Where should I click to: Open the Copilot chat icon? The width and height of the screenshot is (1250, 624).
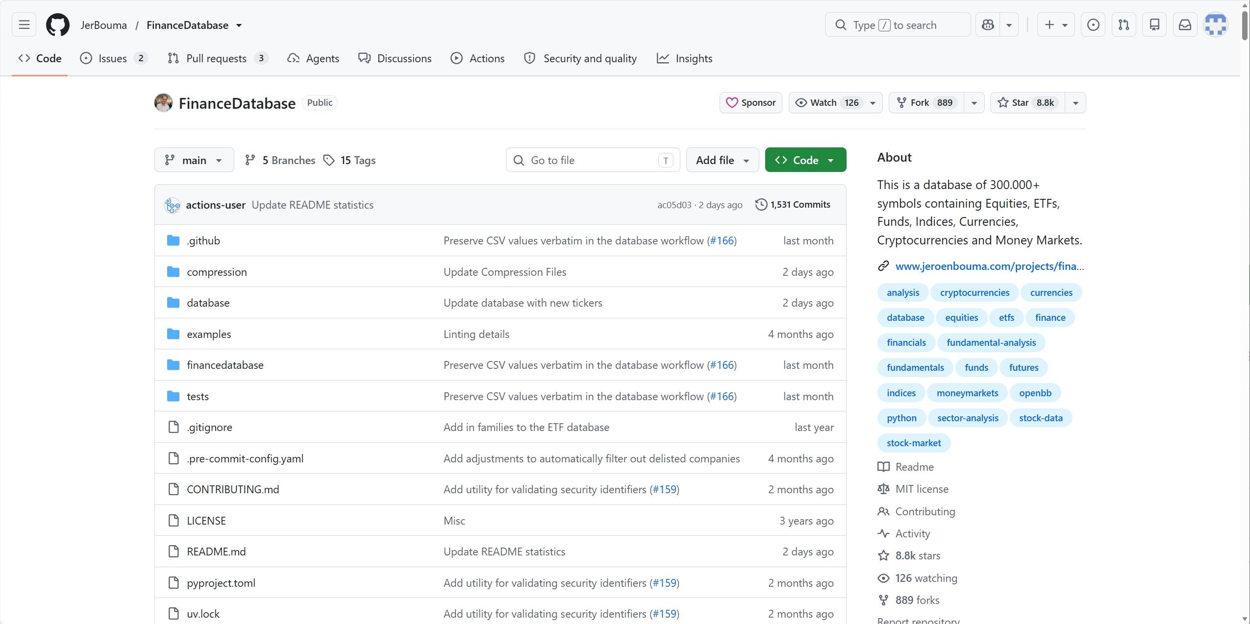click(988, 24)
